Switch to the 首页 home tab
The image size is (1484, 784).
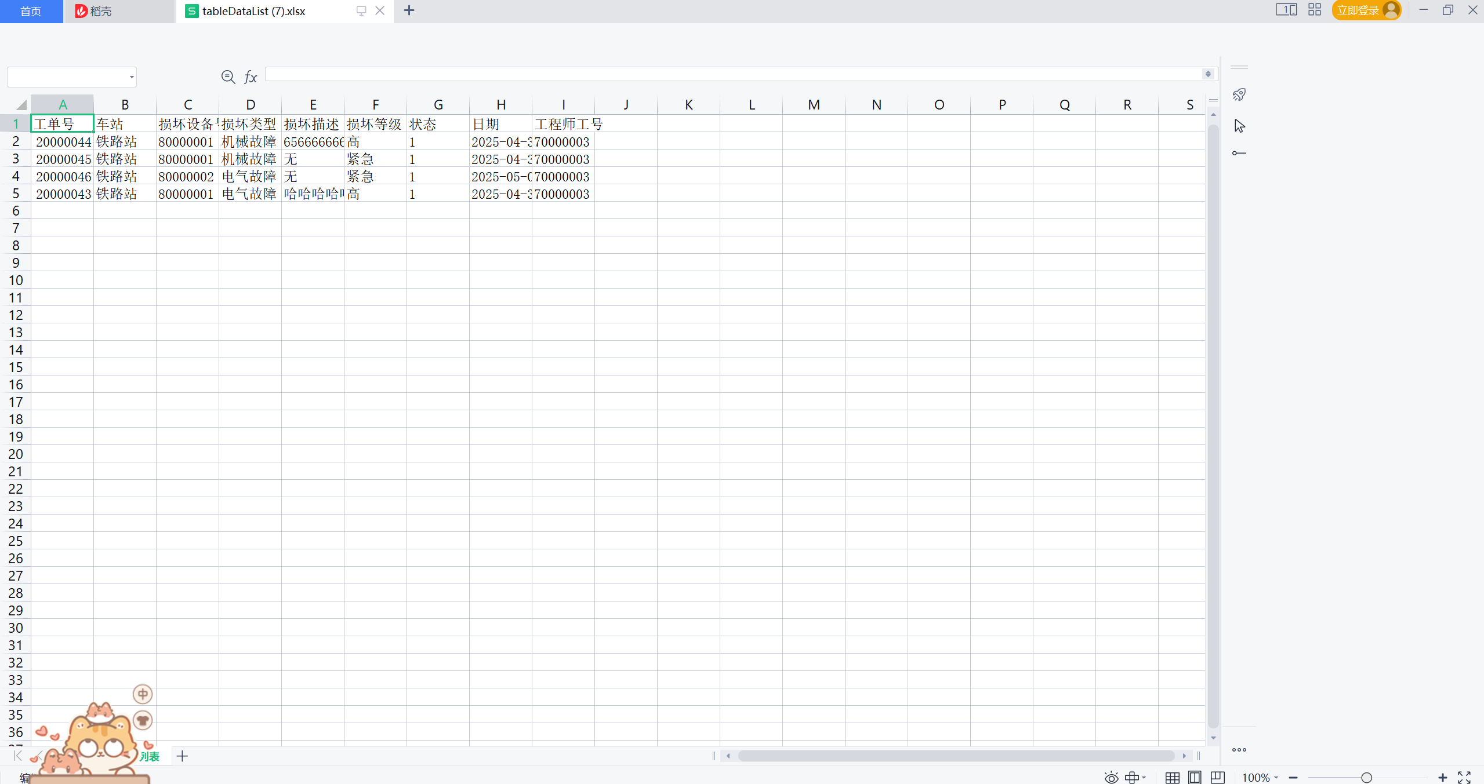(31, 11)
